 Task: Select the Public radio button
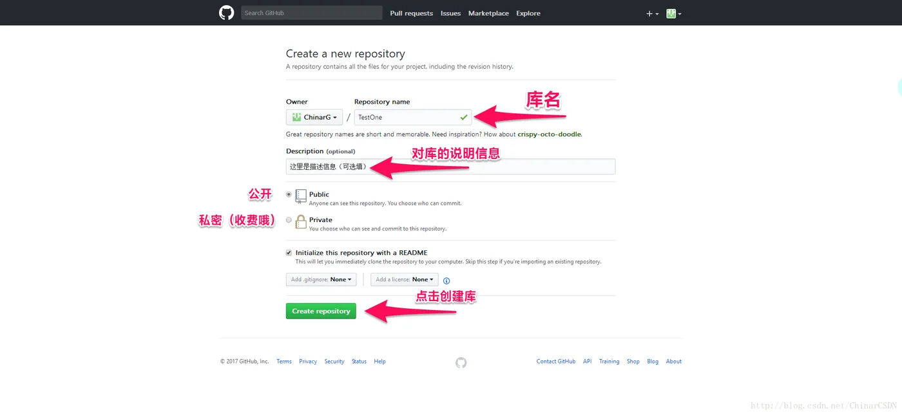[x=289, y=194]
